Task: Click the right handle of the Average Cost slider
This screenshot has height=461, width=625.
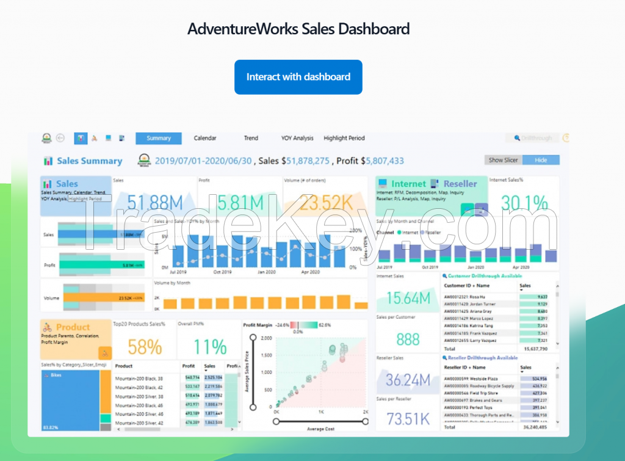Action: pyautogui.click(x=365, y=421)
